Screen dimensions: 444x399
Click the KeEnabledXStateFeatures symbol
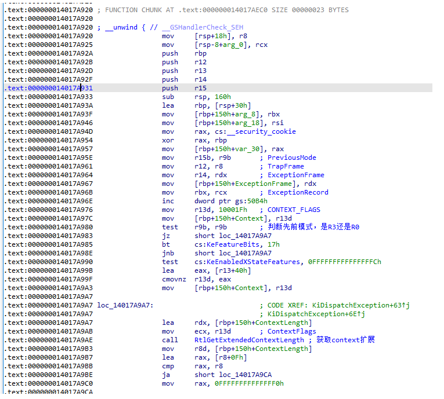[x=253, y=262]
